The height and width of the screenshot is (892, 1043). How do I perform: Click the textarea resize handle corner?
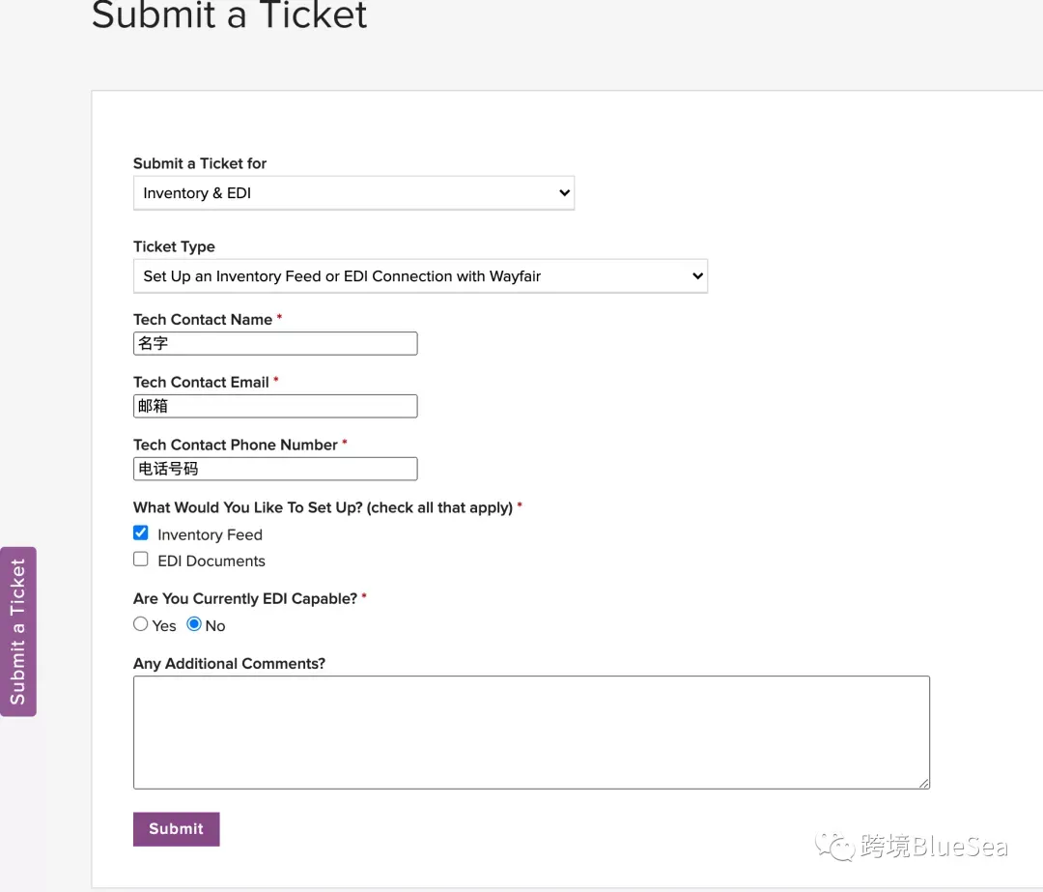coord(924,784)
